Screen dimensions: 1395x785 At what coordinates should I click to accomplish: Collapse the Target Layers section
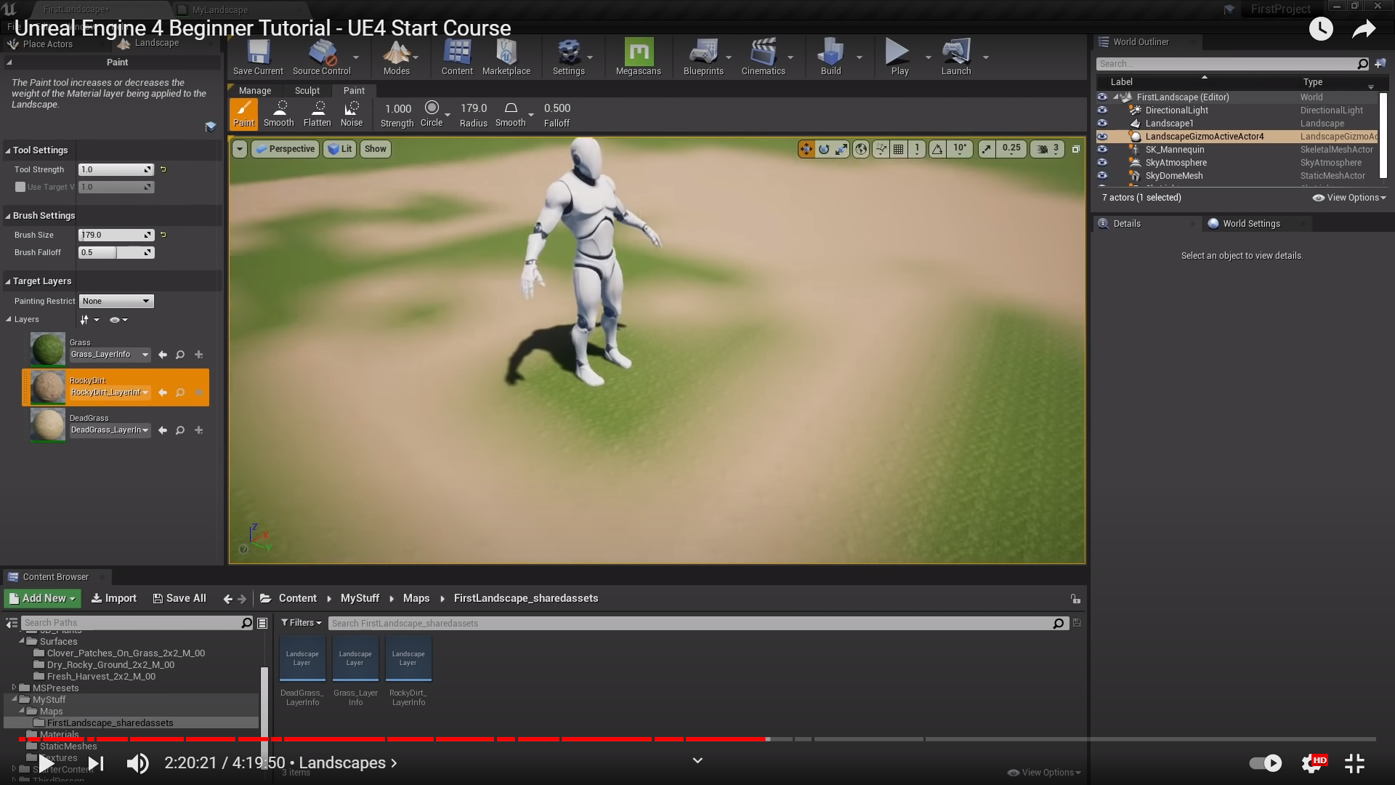8,281
